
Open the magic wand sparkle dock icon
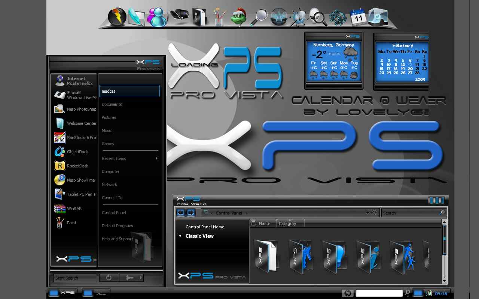point(299,17)
